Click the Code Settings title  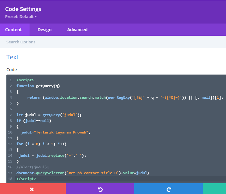click(x=23, y=9)
